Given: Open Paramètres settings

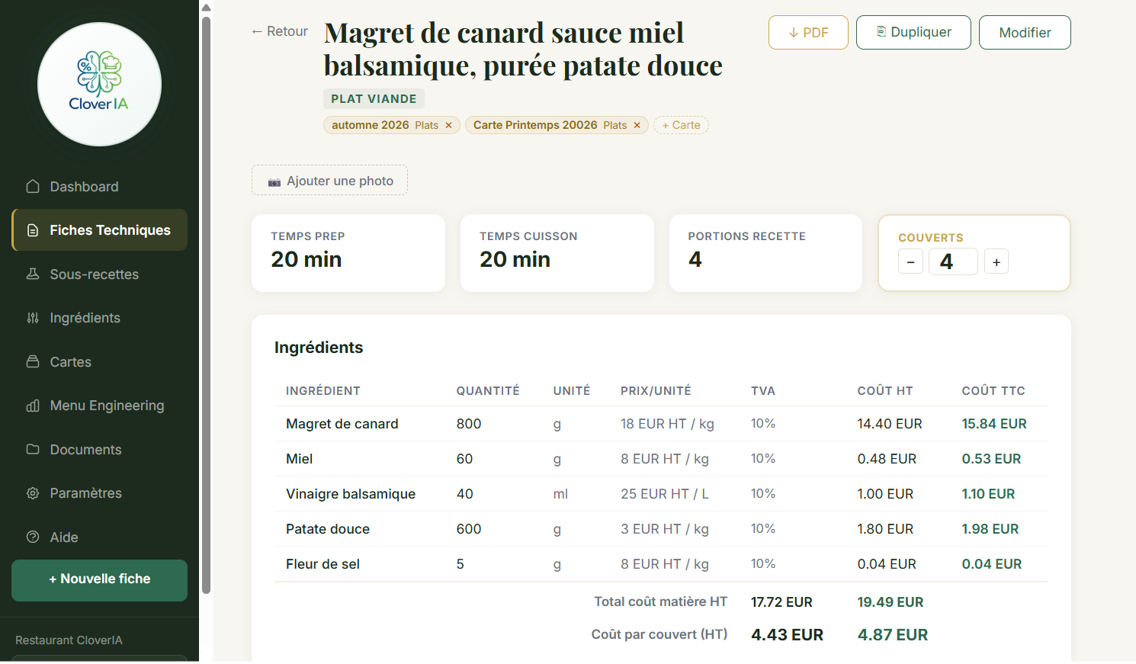Looking at the screenshot, I should click(x=99, y=493).
